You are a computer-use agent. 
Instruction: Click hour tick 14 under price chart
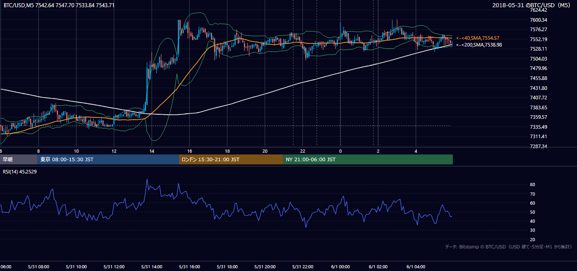click(x=152, y=151)
